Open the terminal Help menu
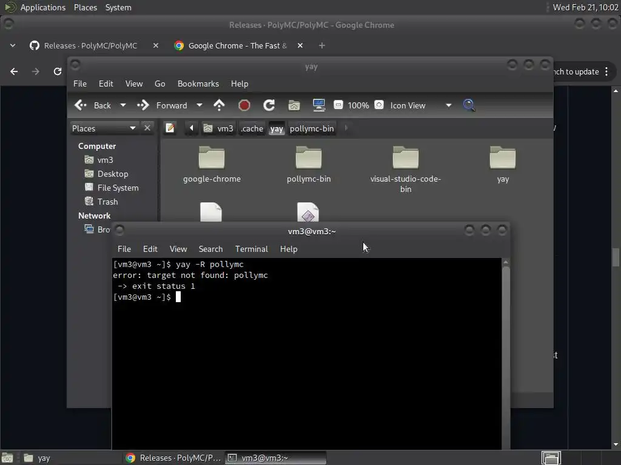The image size is (621, 465). 289,249
